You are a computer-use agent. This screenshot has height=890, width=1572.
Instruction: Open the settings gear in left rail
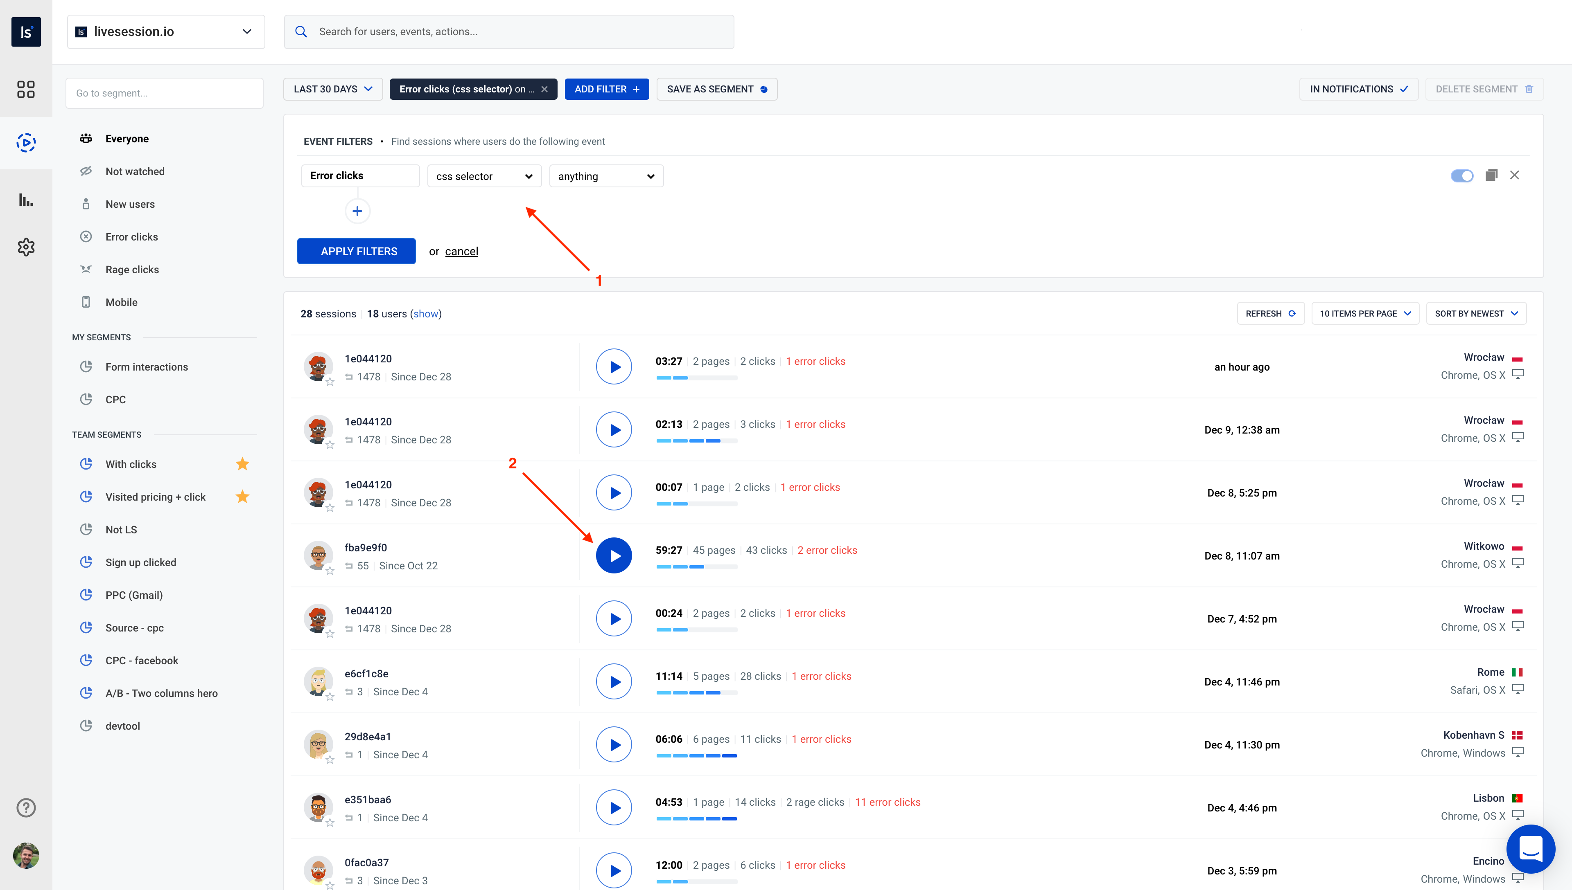pyautogui.click(x=26, y=247)
